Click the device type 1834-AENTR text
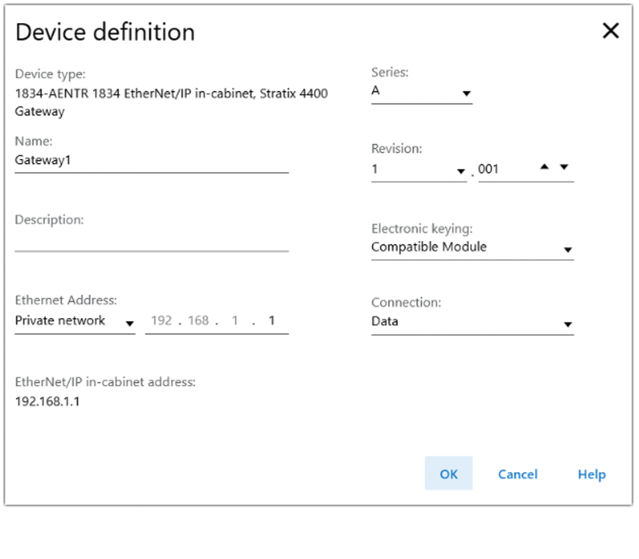Screen dimensions: 639x559 (x=171, y=102)
